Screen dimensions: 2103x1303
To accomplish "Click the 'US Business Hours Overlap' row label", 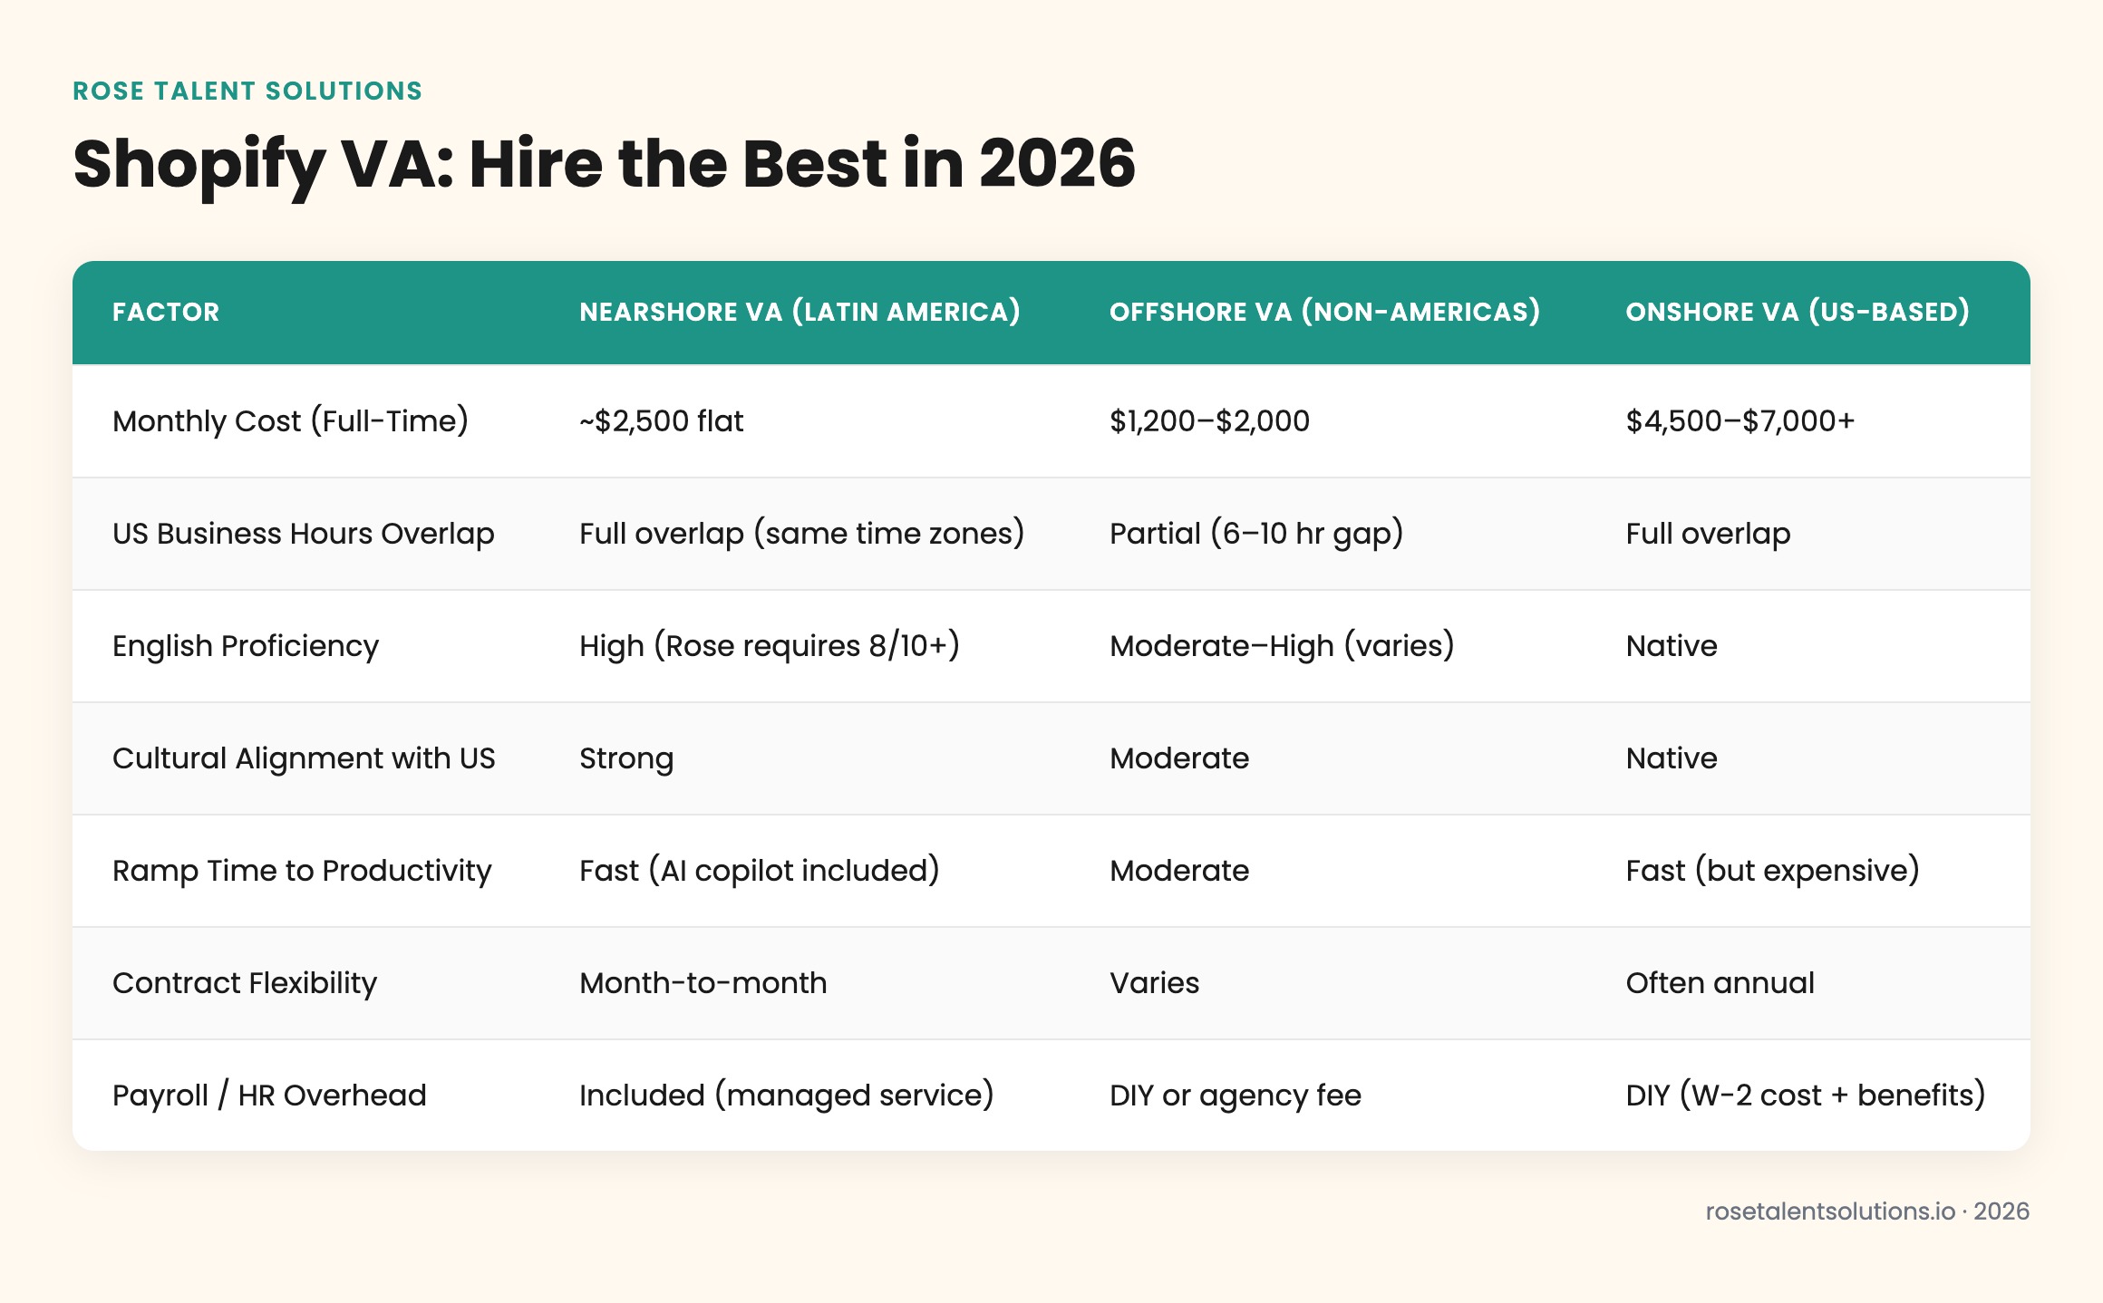I will point(304,534).
